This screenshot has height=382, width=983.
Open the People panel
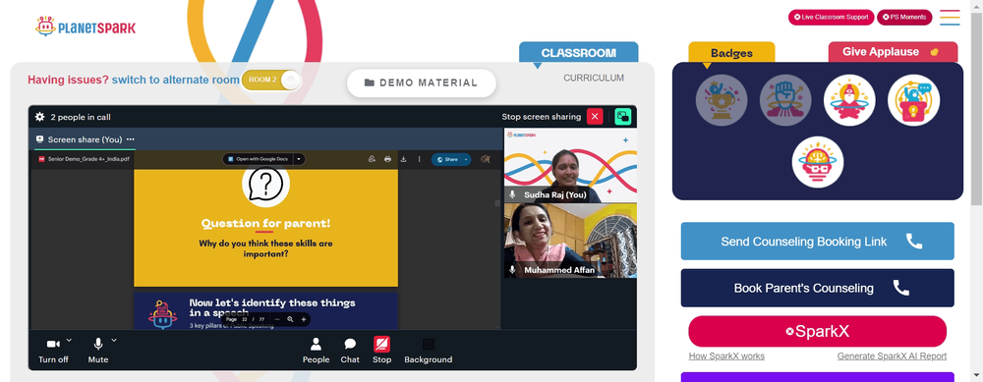pyautogui.click(x=316, y=350)
